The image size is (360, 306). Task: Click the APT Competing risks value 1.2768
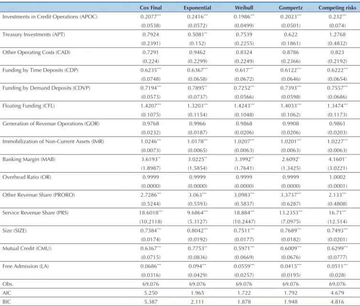(x=337, y=34)
